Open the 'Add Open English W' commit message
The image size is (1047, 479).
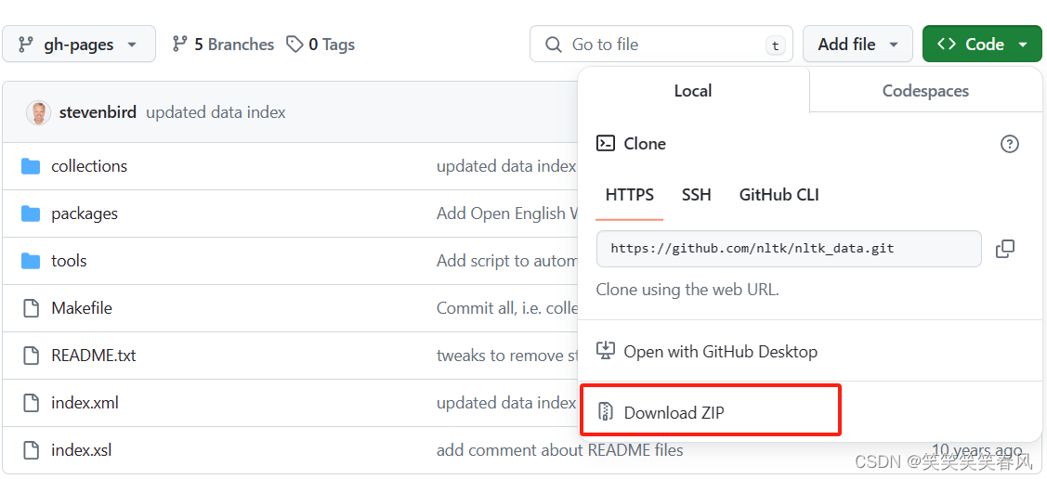point(507,214)
